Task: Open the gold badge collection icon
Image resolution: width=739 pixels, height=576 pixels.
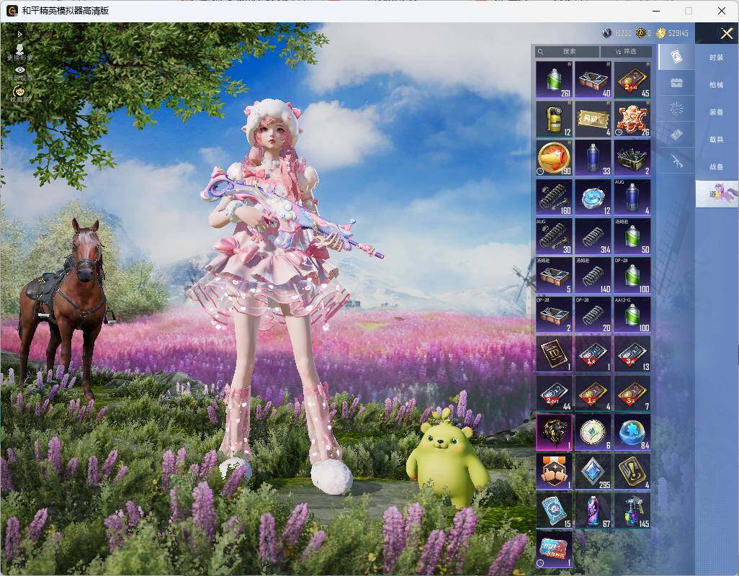Action: pyautogui.click(x=19, y=94)
